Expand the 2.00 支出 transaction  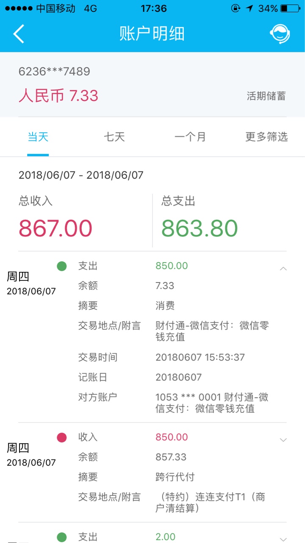[x=283, y=539]
